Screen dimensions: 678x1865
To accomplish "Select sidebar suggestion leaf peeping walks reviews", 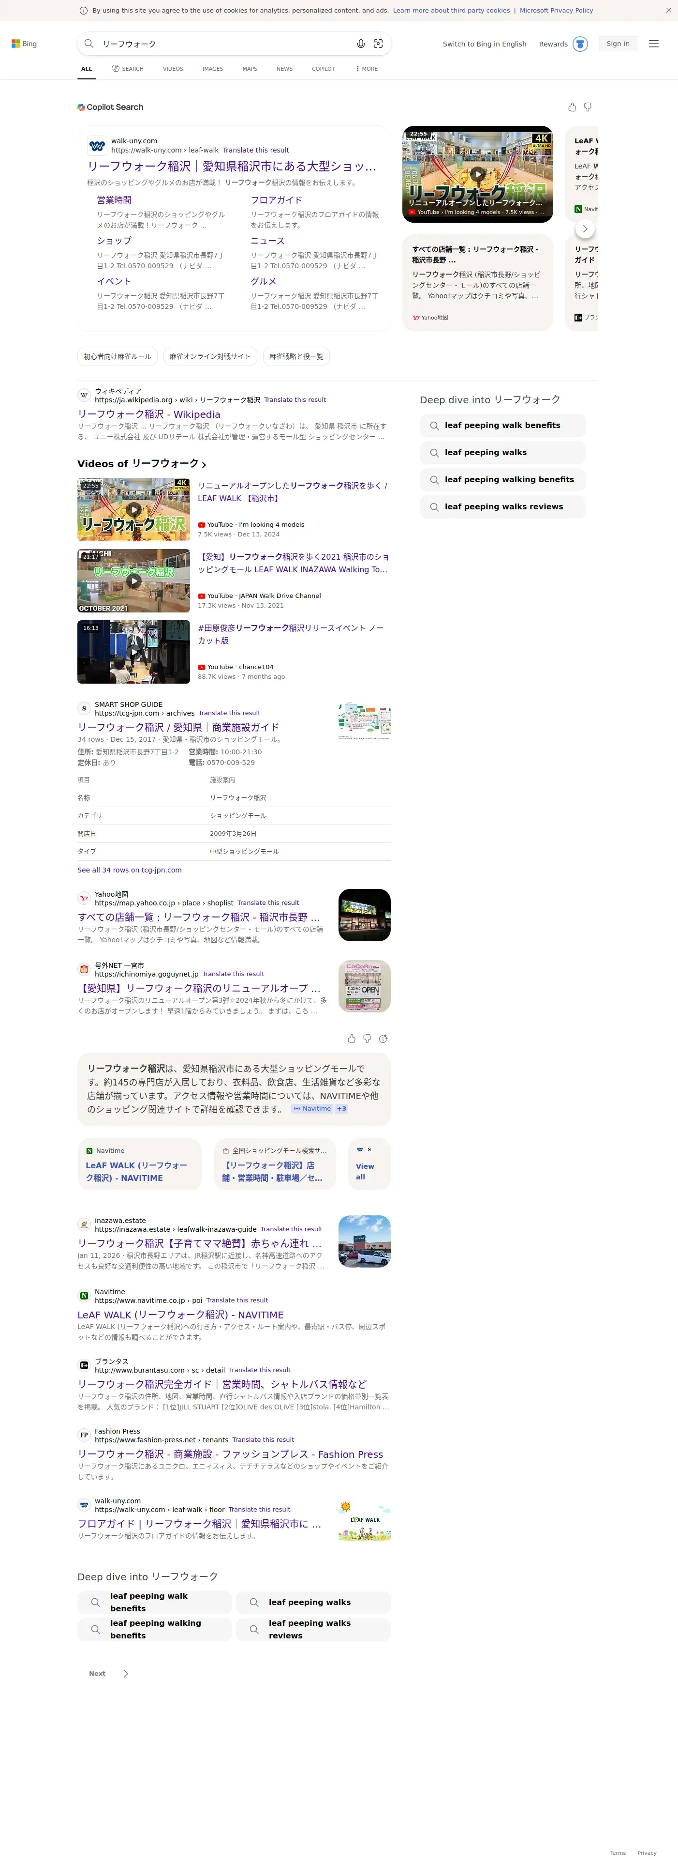I will tap(503, 507).
